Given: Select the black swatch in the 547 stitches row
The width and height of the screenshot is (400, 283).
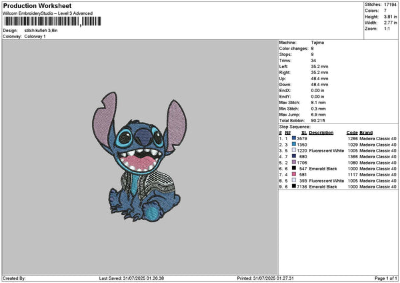Looking at the screenshot, I should [x=294, y=168].
